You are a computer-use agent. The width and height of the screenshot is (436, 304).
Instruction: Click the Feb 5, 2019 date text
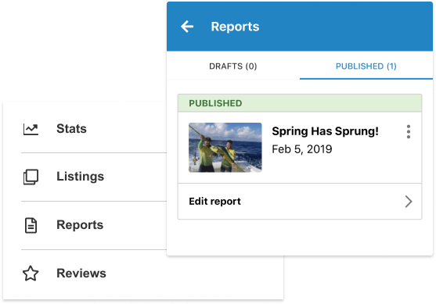click(301, 149)
